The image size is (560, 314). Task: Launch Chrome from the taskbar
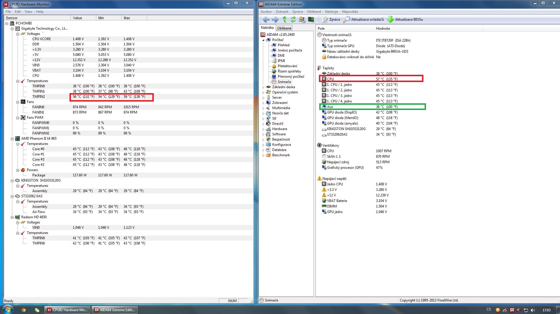(24, 310)
